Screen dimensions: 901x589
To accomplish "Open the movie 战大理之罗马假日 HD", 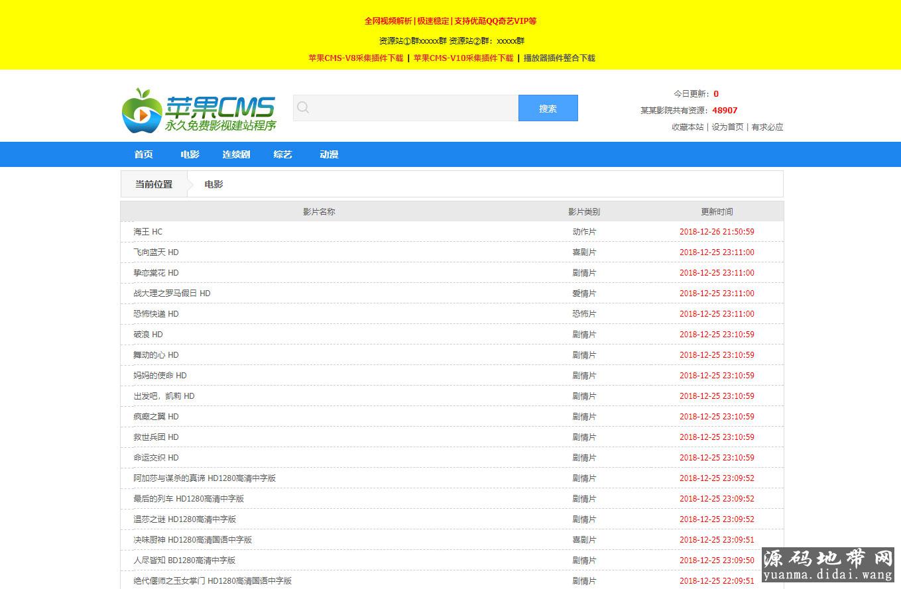I will click(x=172, y=294).
